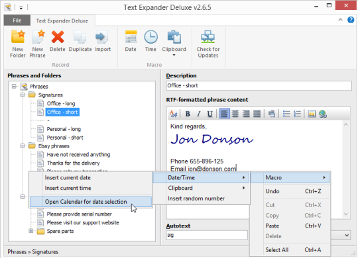Insert the Time macro from the ribbon
358x258 pixels.
[x=150, y=41]
